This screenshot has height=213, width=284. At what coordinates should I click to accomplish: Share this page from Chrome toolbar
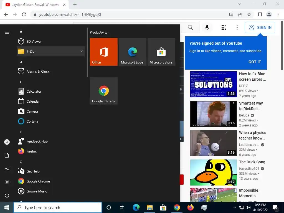click(x=240, y=14)
